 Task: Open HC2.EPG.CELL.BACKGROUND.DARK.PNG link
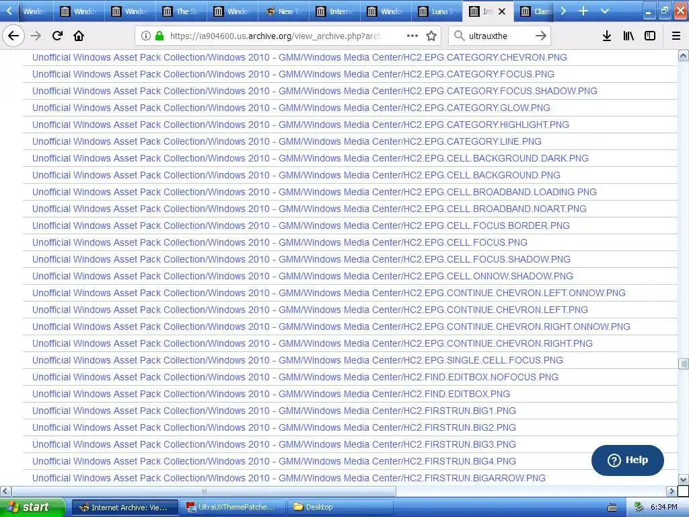tap(310, 158)
